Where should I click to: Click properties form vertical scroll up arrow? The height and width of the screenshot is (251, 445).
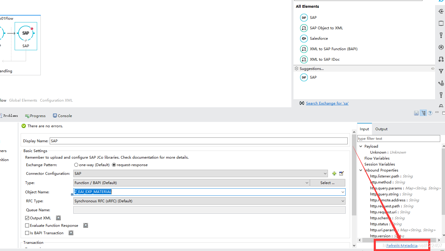coord(354,132)
